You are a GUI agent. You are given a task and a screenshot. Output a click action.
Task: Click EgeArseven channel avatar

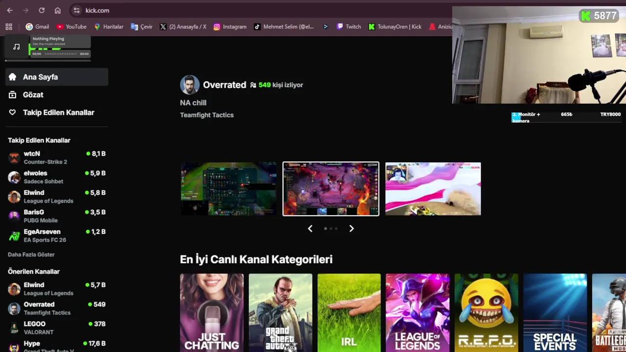point(14,236)
